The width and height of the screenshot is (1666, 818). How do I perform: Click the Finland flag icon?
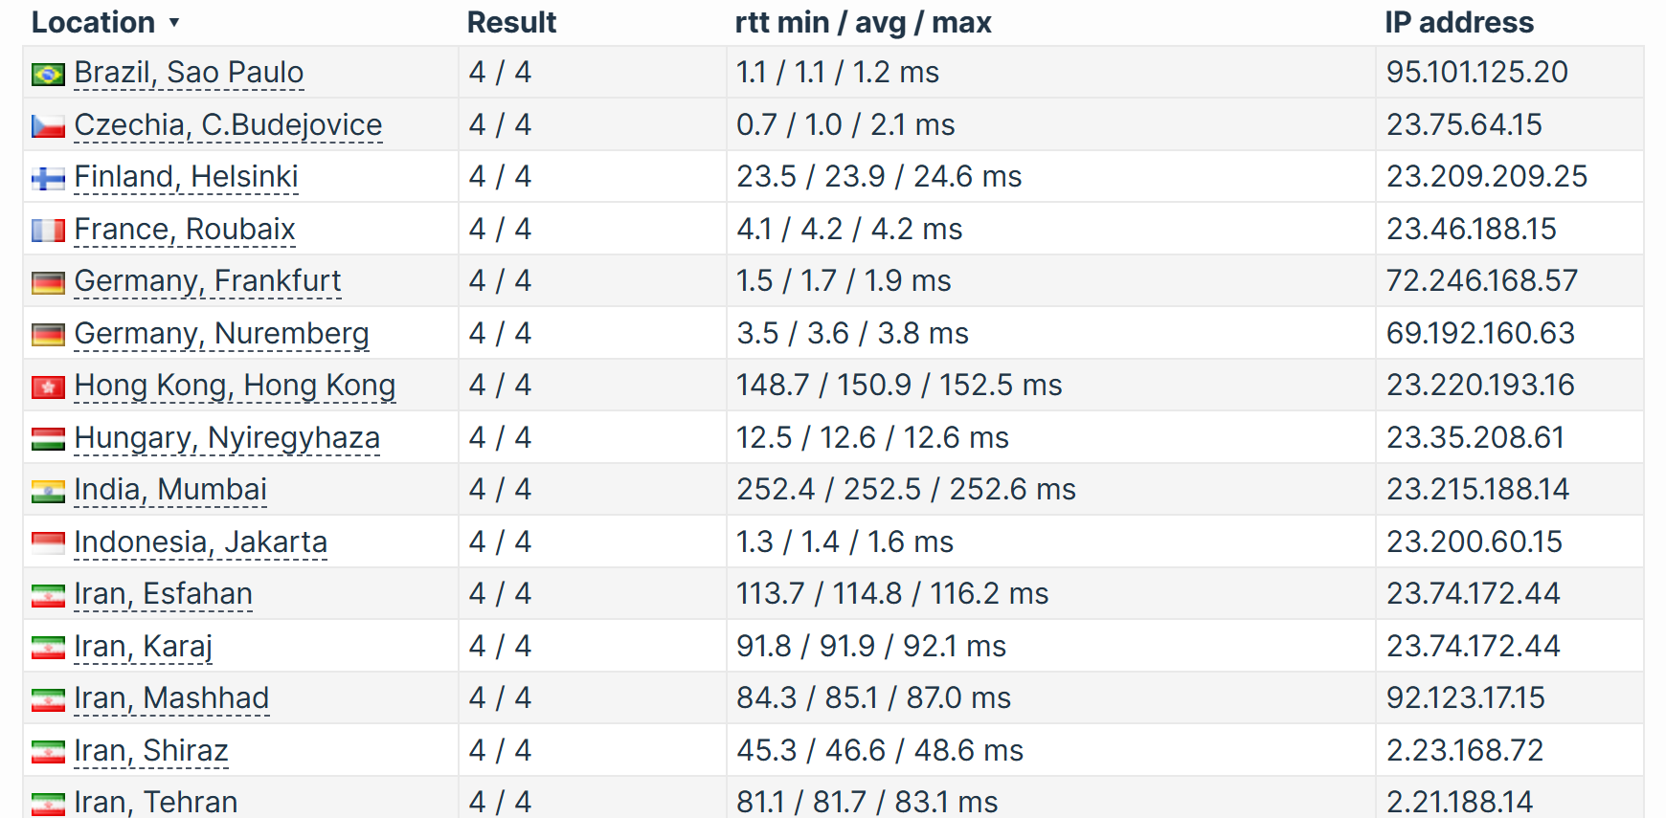coord(48,178)
